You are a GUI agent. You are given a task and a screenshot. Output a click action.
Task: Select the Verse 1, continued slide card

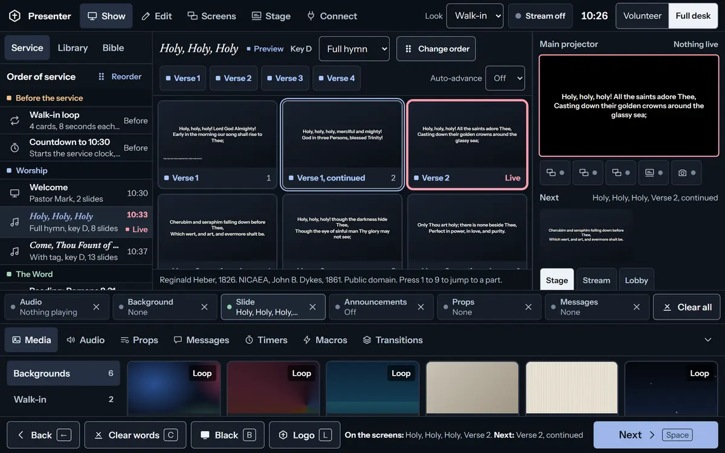coord(343,144)
